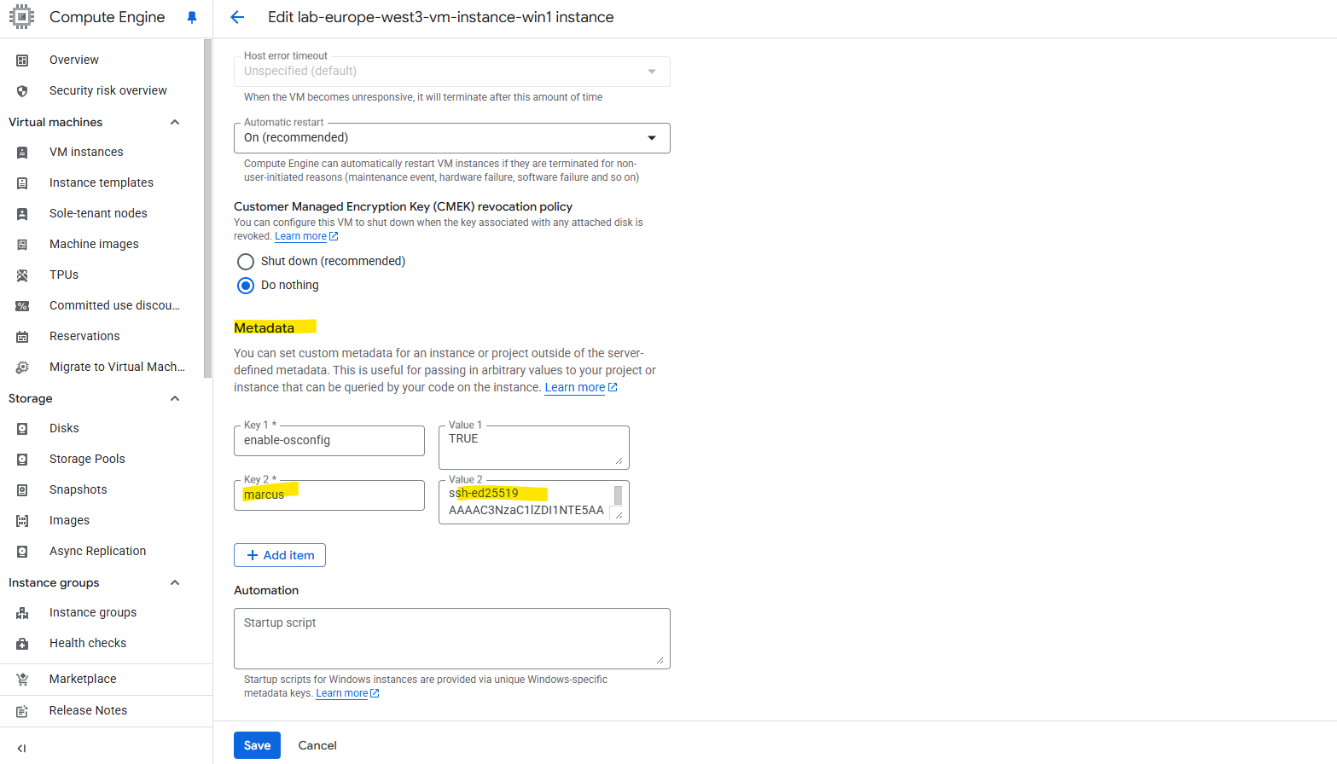
Task: Open Instance templates in the sidebar
Action: [102, 182]
